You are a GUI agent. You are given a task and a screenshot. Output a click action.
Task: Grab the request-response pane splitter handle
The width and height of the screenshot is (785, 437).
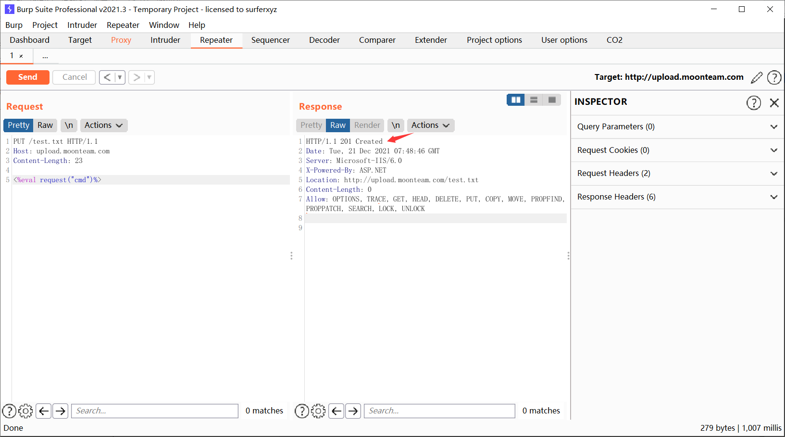pos(291,256)
